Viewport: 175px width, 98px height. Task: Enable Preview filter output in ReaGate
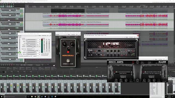42,54
